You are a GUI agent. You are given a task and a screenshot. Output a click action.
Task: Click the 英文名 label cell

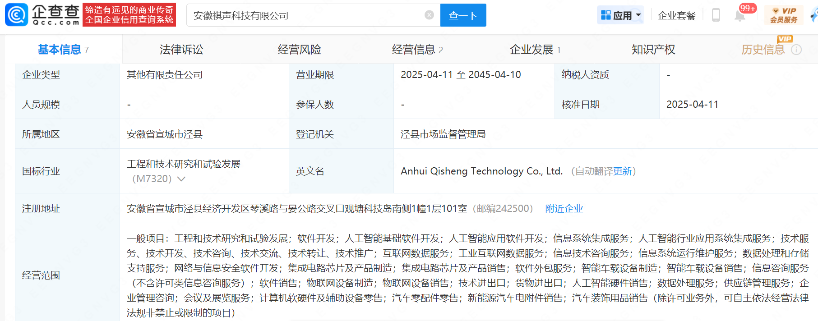coord(341,171)
